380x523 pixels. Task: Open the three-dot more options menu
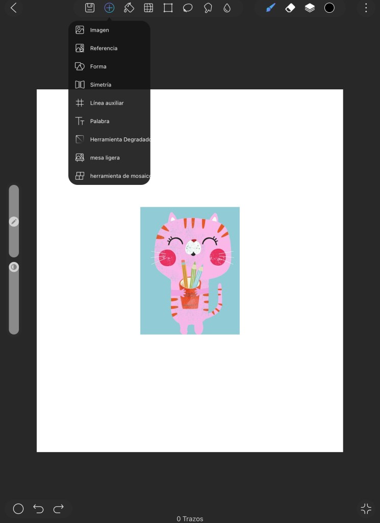[x=366, y=8]
